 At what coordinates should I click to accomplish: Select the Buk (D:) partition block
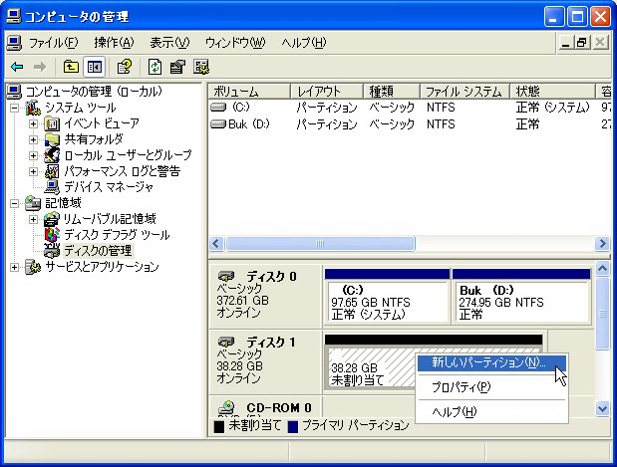point(520,296)
